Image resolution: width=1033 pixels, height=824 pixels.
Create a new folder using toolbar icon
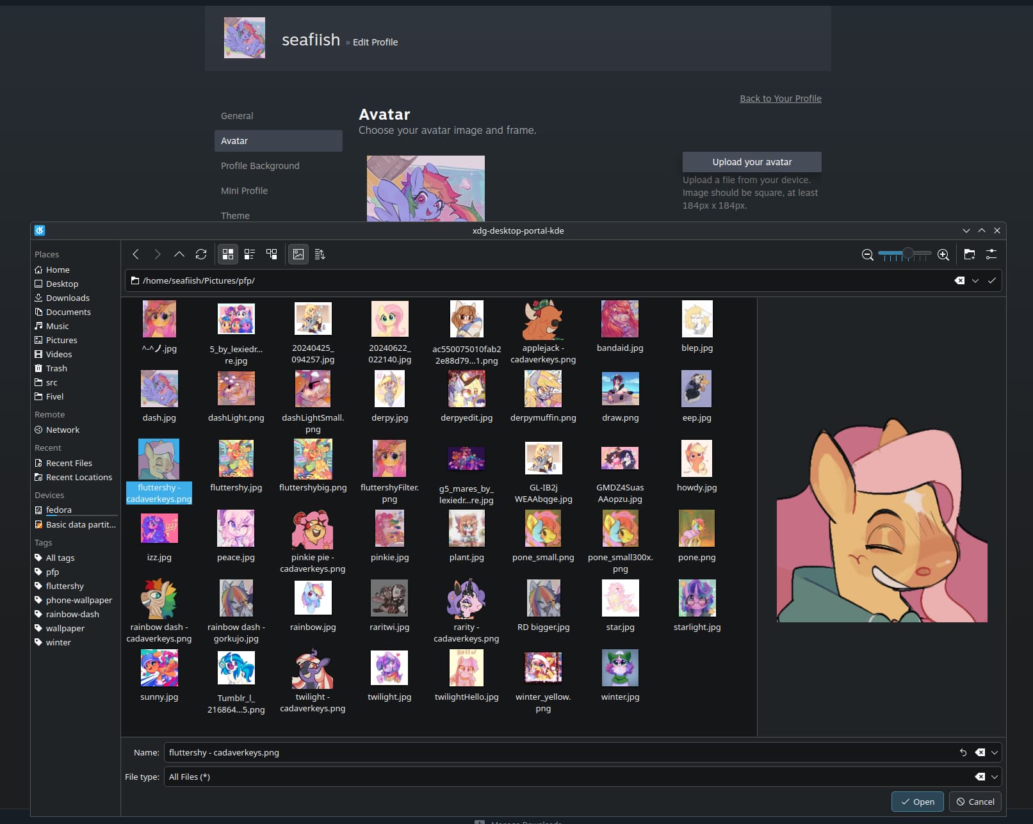(x=970, y=254)
